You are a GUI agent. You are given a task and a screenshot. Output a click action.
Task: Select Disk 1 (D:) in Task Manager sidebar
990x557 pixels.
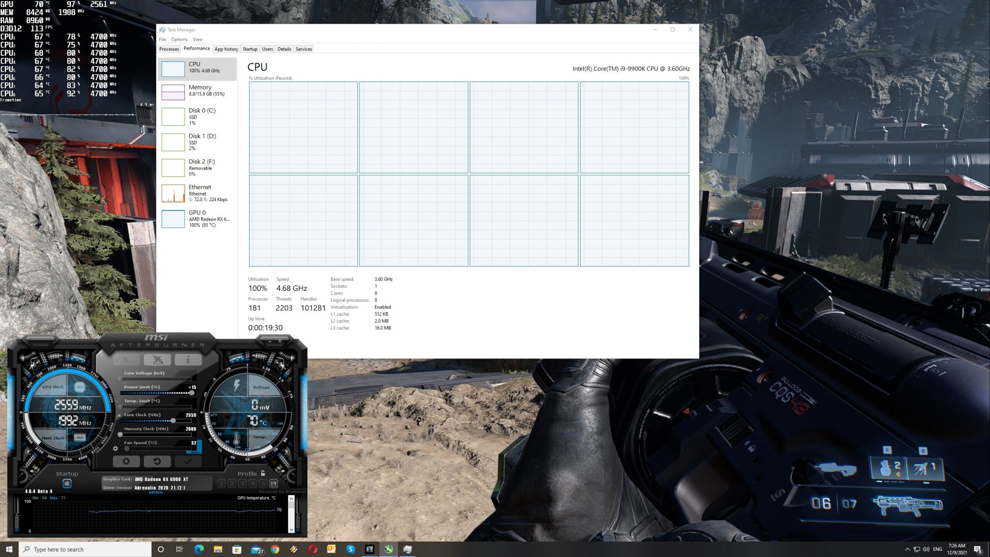coord(197,141)
